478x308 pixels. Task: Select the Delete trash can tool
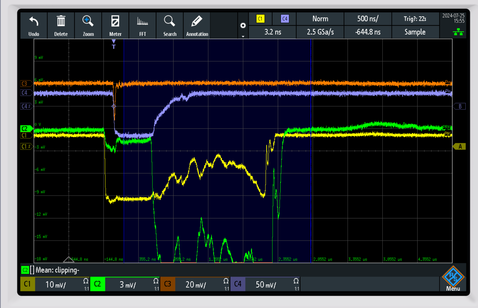click(x=61, y=22)
